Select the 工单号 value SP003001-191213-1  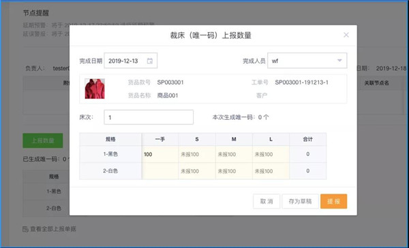(x=301, y=82)
